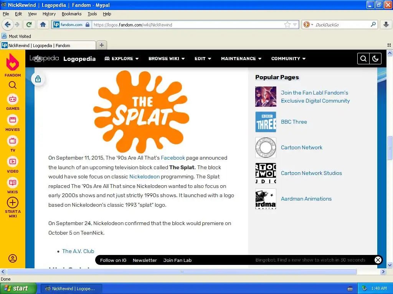This screenshot has height=294, width=393.
Task: Click Newsletter in bottom bar
Action: (x=145, y=260)
